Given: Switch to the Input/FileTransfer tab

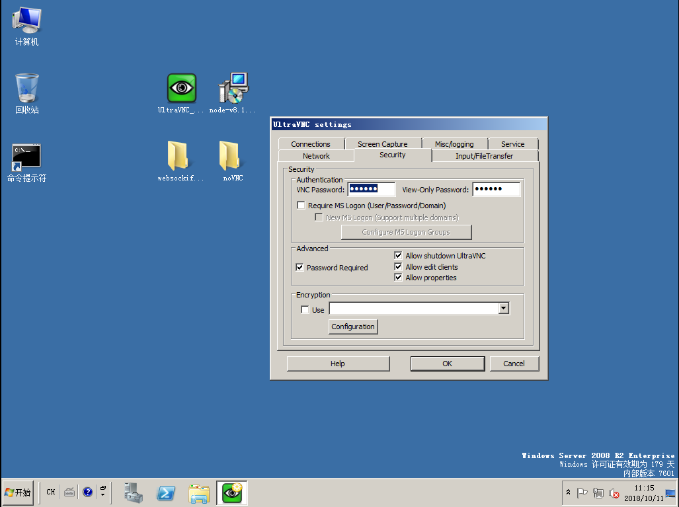Looking at the screenshot, I should 485,156.
